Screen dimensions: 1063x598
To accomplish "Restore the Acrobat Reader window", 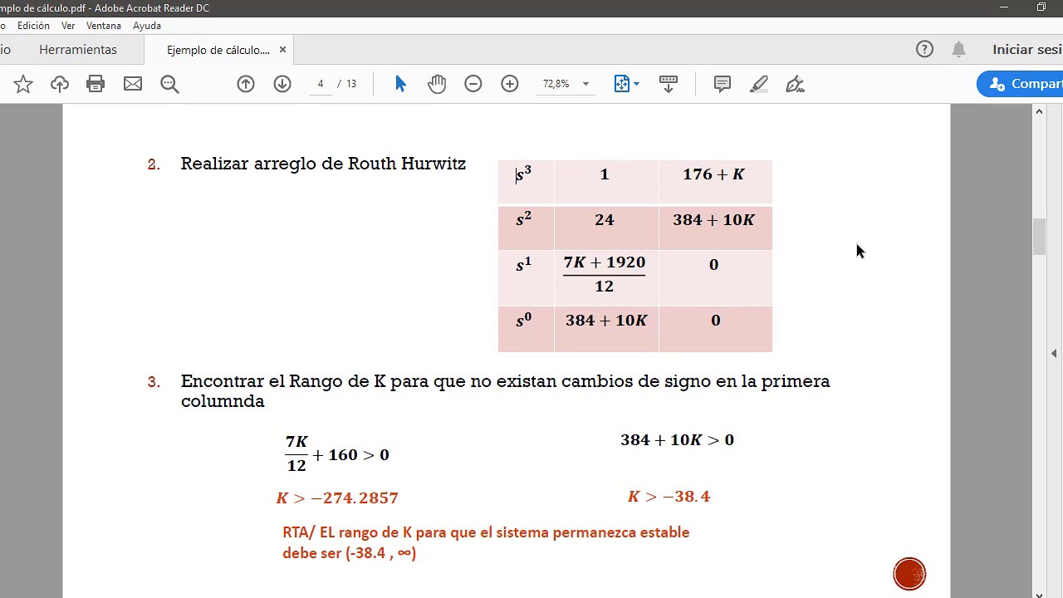I will click(1041, 7).
